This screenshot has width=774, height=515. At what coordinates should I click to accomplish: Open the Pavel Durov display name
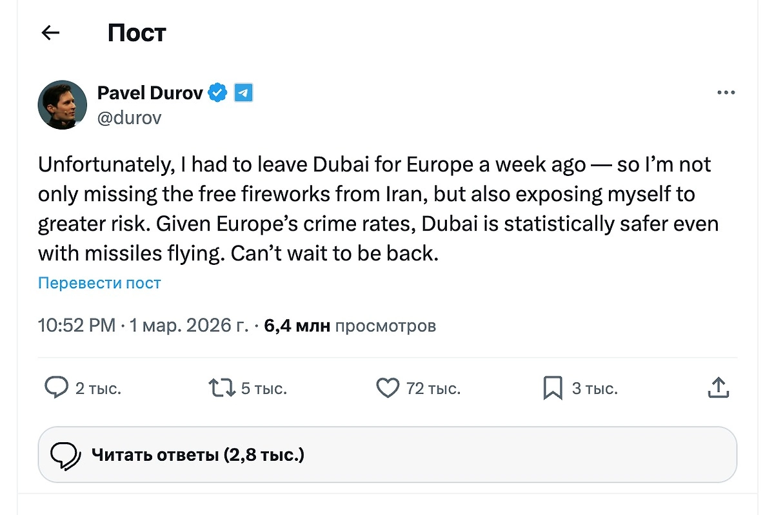pos(150,93)
